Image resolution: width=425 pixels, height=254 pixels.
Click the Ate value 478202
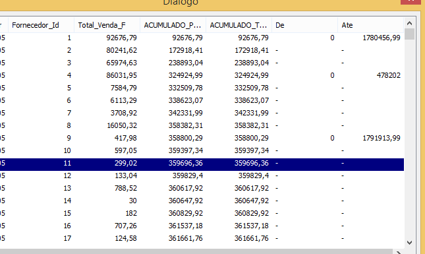click(388, 75)
